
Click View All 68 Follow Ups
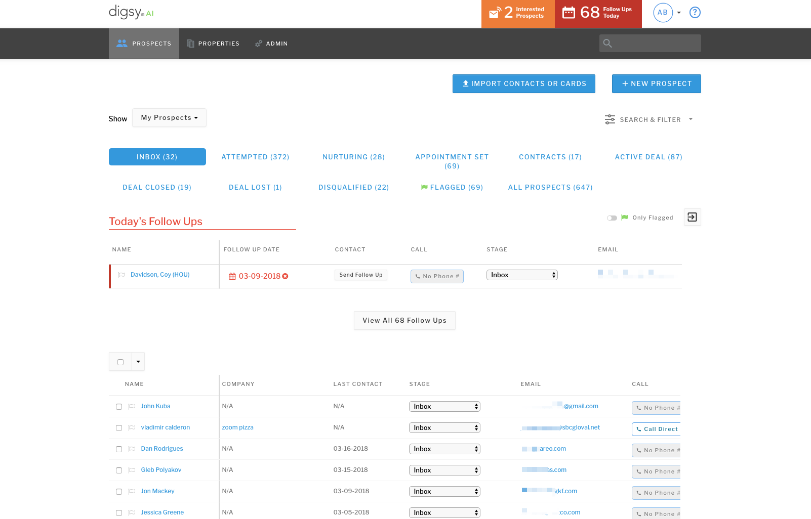(404, 321)
